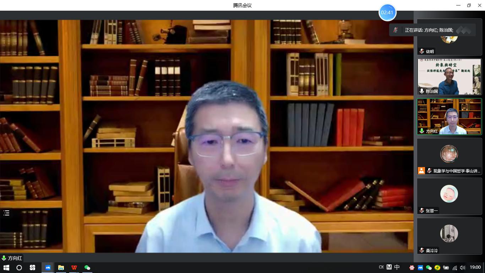This screenshot has width=485, height=273.
Task: Switch to Tencent Meeting in the taskbar
Action: [48, 268]
